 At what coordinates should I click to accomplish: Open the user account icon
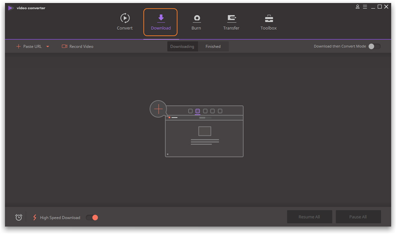pos(357,7)
